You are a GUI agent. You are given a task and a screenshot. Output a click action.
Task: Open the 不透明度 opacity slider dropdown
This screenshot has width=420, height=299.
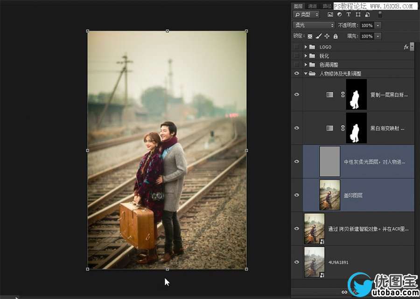pyautogui.click(x=378, y=25)
